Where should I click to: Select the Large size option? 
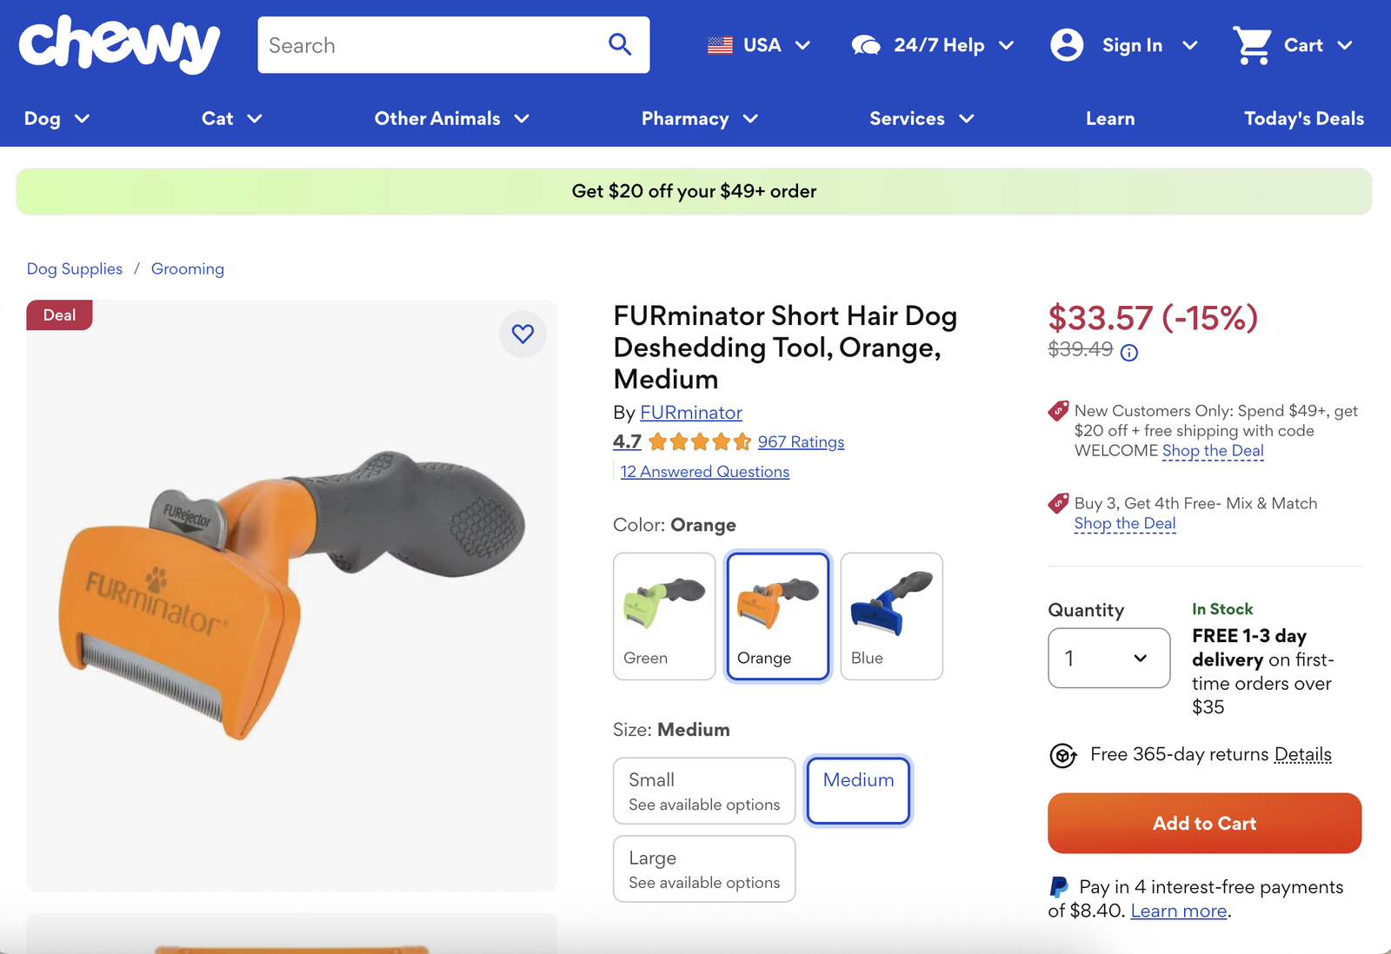point(703,869)
